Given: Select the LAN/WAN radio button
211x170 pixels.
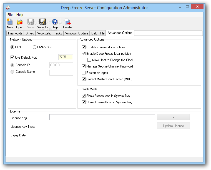Looking at the screenshot, I should click(34, 47).
